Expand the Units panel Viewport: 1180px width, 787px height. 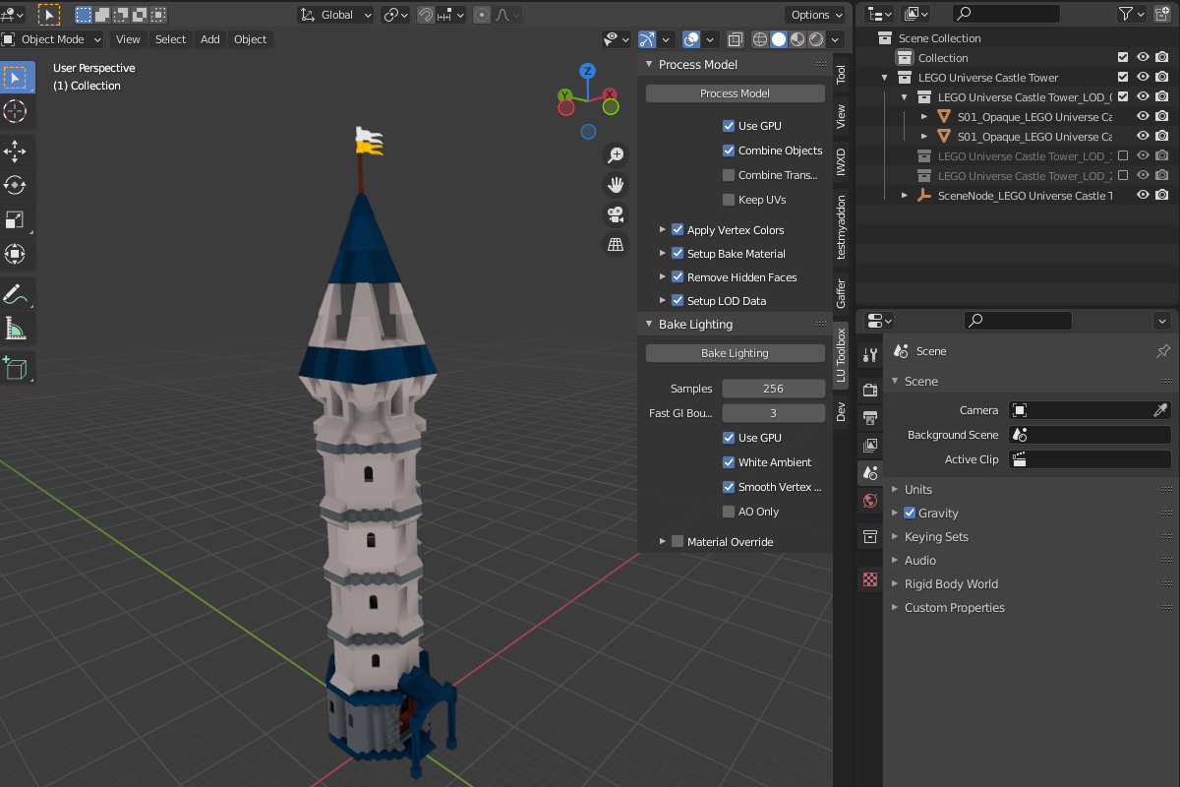895,489
